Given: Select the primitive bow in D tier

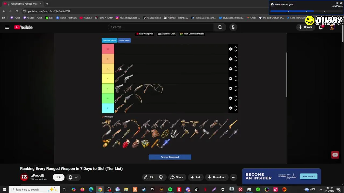Looking at the screenshot, I should 138,98.
